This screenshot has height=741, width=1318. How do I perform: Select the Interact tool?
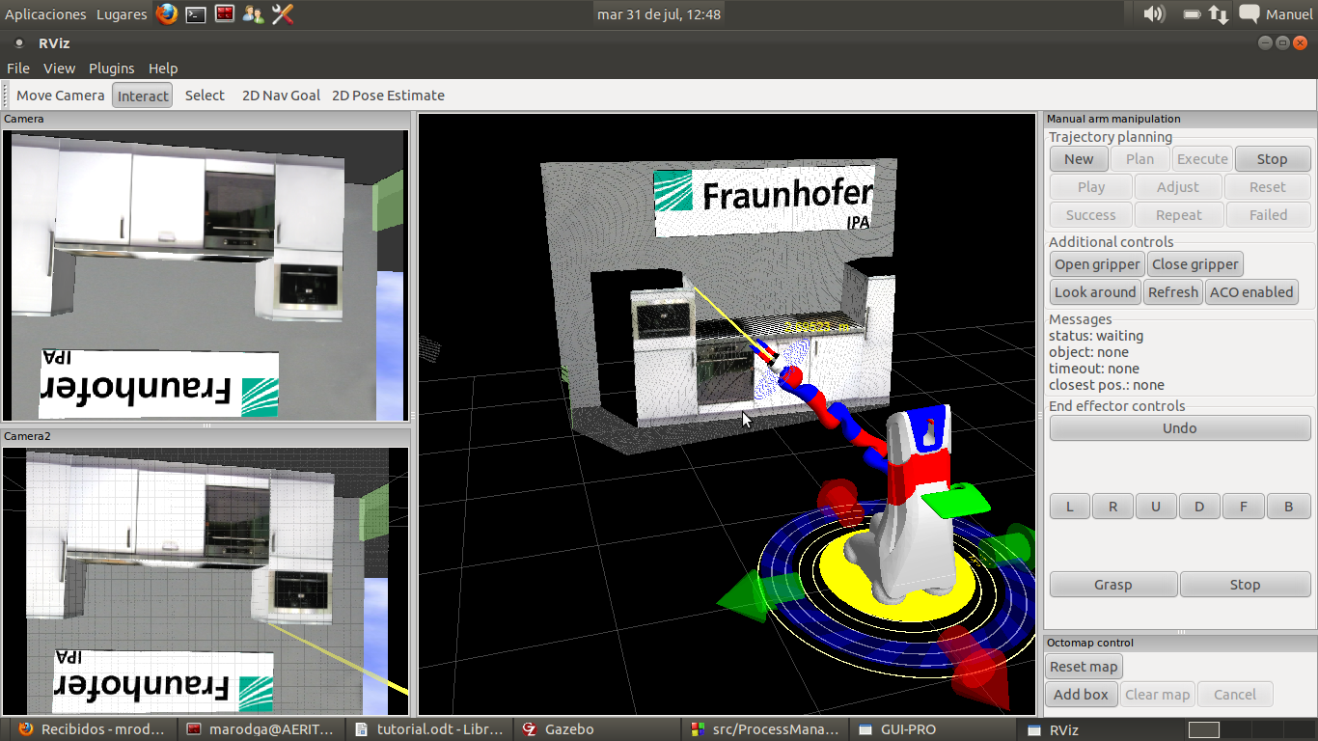(x=143, y=96)
